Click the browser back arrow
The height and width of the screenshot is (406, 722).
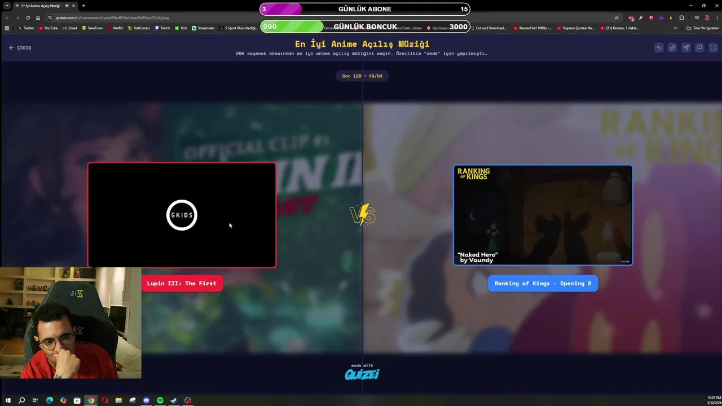coord(7,17)
